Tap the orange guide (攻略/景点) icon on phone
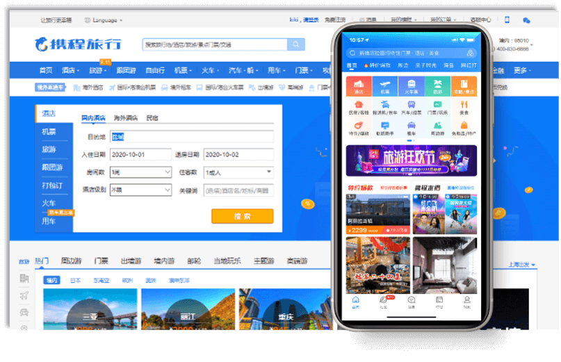Viewport: 561px width, 362px height. (x=464, y=85)
